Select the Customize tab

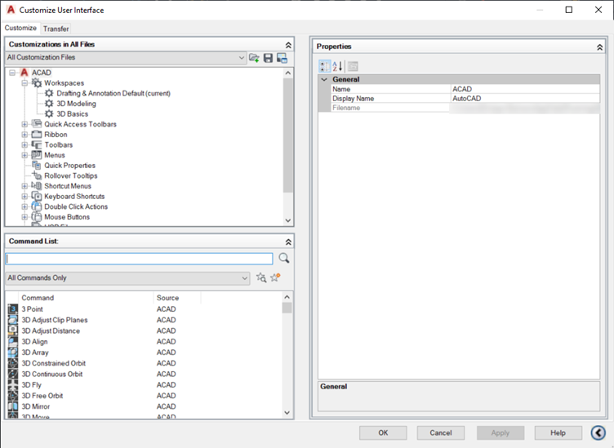[20, 28]
